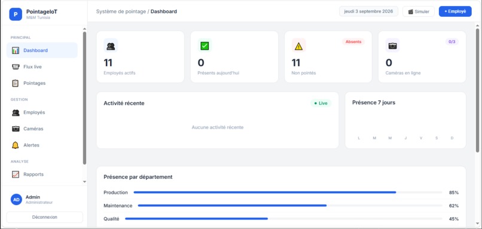Click the Flux live sidebar icon
Image resolution: width=482 pixels, height=229 pixels.
[16, 67]
